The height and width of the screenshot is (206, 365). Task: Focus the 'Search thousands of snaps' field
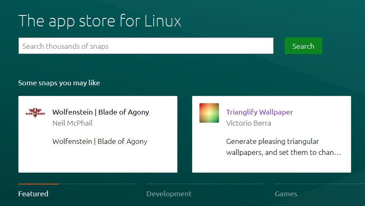click(x=146, y=46)
